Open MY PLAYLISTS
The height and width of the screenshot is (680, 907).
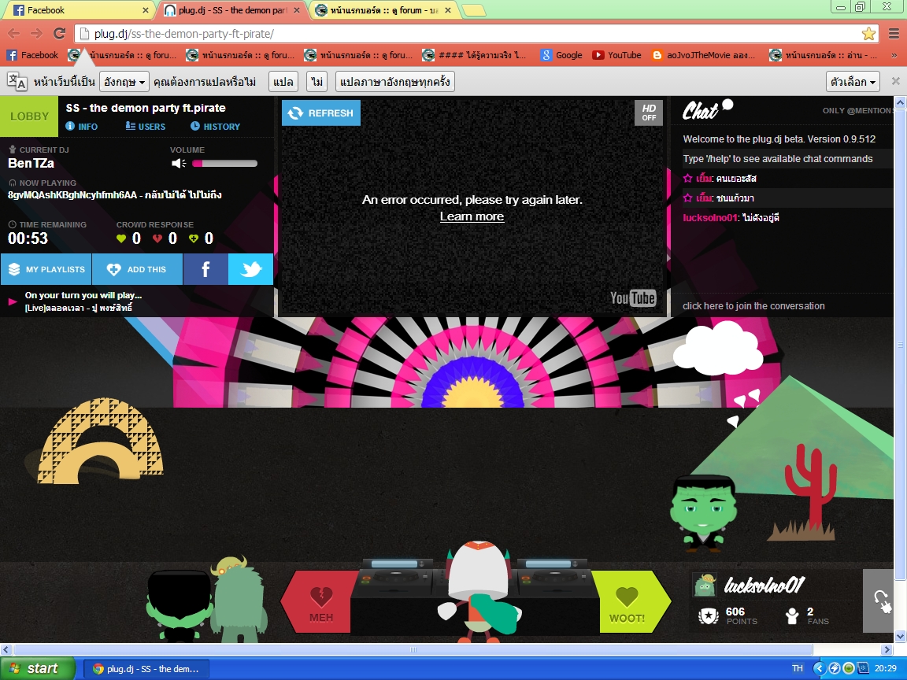click(46, 269)
